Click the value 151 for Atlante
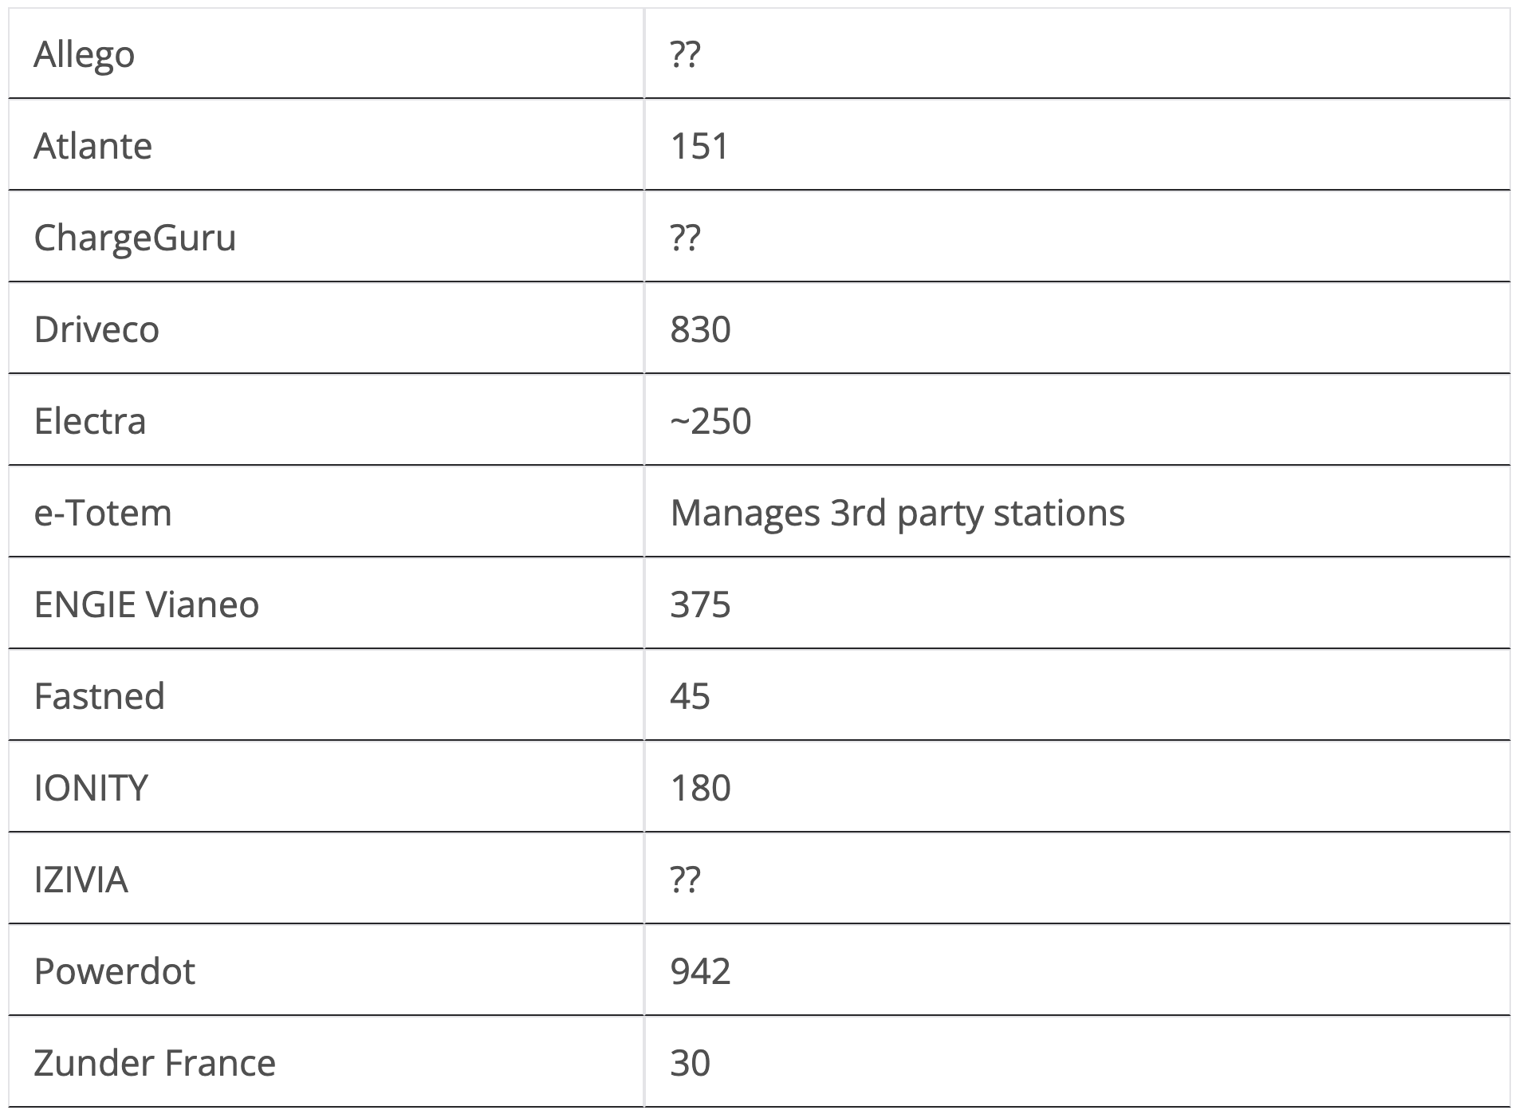Image resolution: width=1519 pixels, height=1114 pixels. [699, 146]
